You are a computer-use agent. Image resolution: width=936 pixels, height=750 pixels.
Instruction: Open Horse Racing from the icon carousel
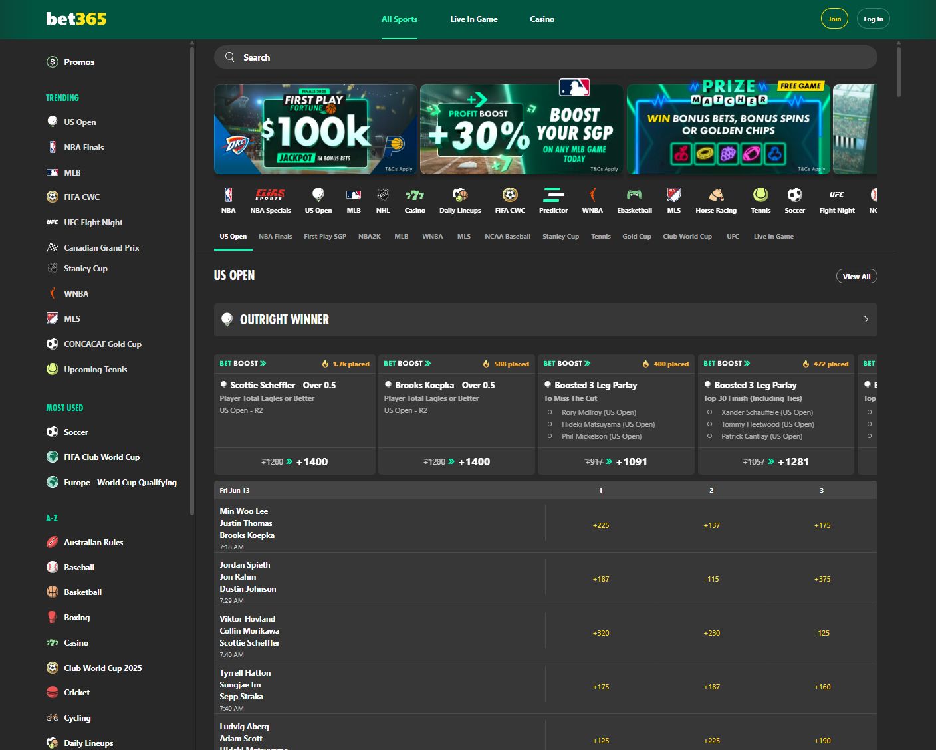pos(715,199)
